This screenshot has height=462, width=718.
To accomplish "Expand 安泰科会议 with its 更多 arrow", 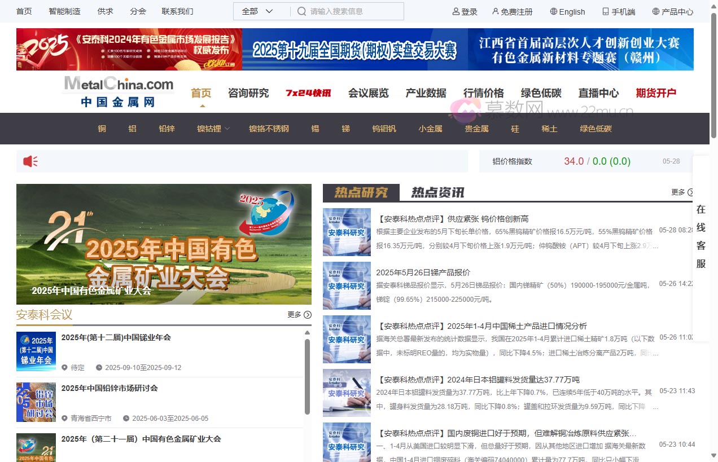I will [307, 315].
